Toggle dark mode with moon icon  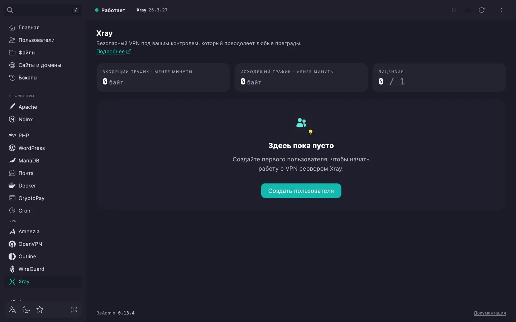[26, 309]
